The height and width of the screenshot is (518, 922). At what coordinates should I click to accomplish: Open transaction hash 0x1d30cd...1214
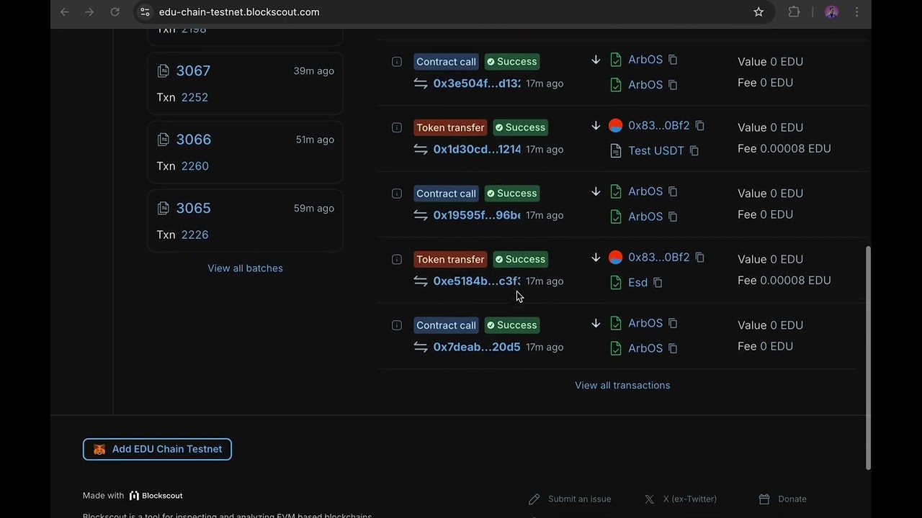click(476, 150)
